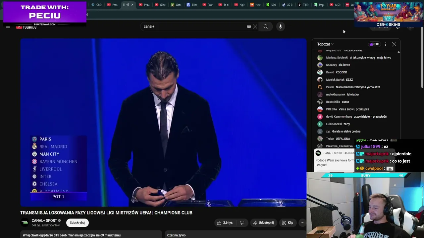Click the CSG SKINS anniversary banner
This screenshot has height=238, width=424.
pos(388,15)
